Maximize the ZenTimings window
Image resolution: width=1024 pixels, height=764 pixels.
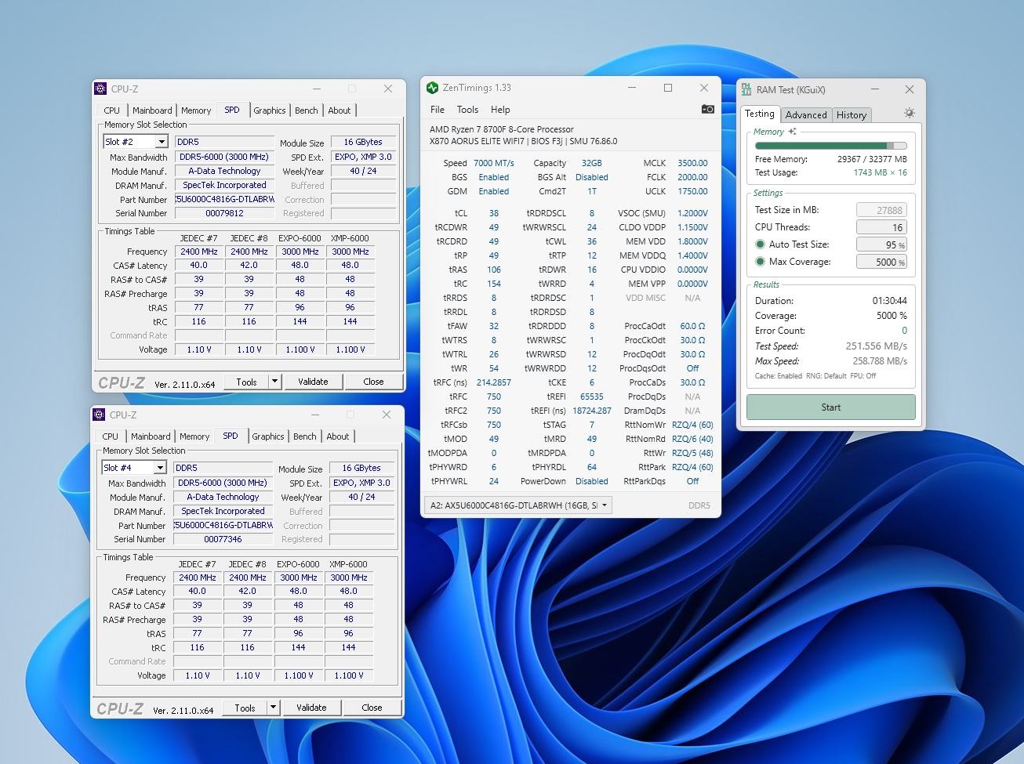point(668,88)
